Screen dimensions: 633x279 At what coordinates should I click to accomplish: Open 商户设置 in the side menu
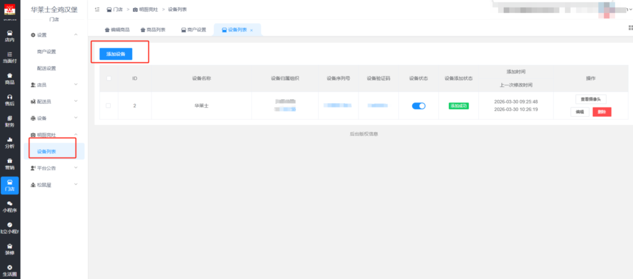coord(46,52)
